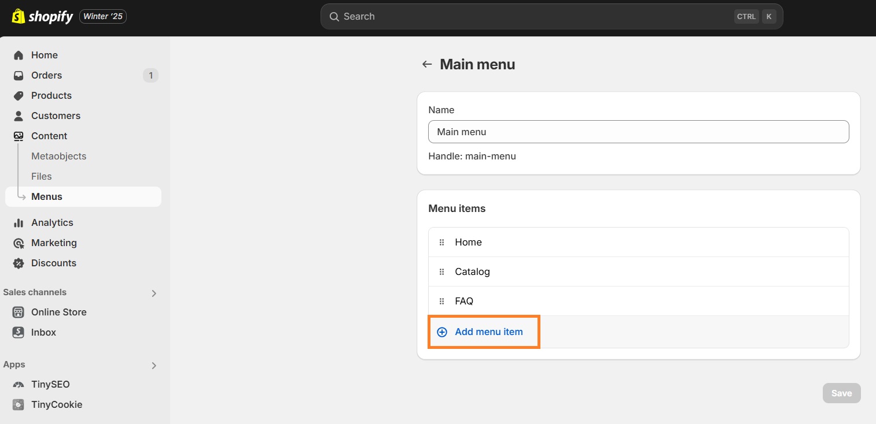Screen dimensions: 876x424
Task: Open the Shopify Home icon
Action: coord(19,55)
